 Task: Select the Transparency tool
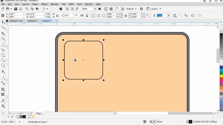pos(3,94)
